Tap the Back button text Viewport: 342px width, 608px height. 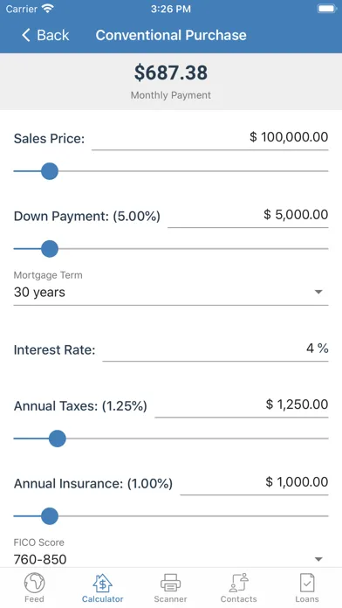[x=53, y=35]
